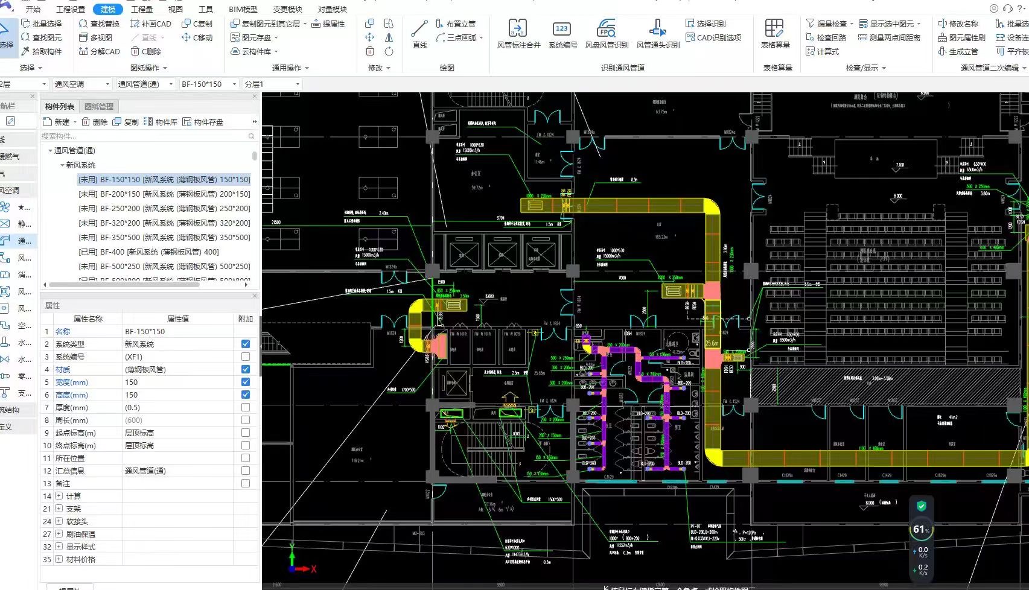Click the 选择识别 select-recognize tool
This screenshot has height=590, width=1029.
pyautogui.click(x=706, y=24)
